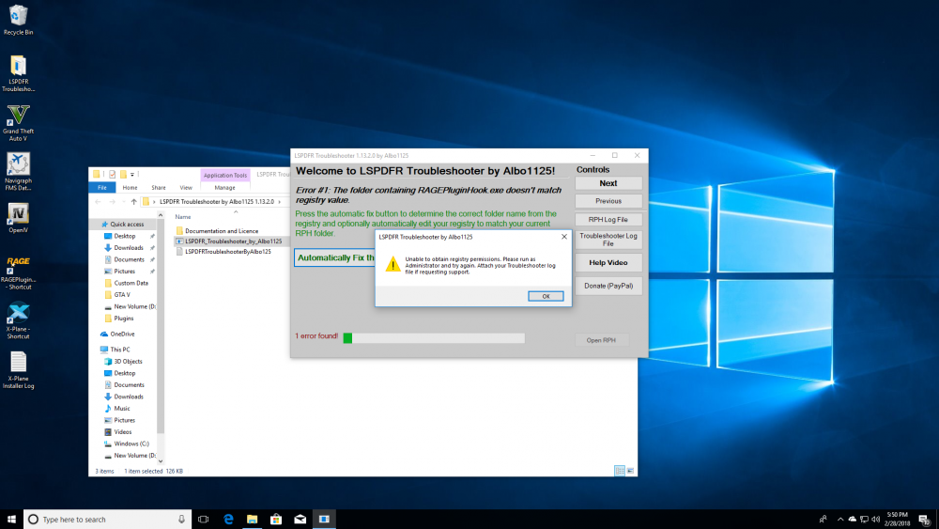The width and height of the screenshot is (939, 529).
Task: Open the Share ribbon tab in Explorer
Action: pyautogui.click(x=159, y=188)
